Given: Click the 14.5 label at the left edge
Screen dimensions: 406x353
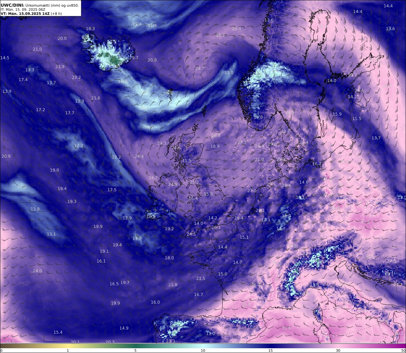Looking at the screenshot, I should coord(5,58).
